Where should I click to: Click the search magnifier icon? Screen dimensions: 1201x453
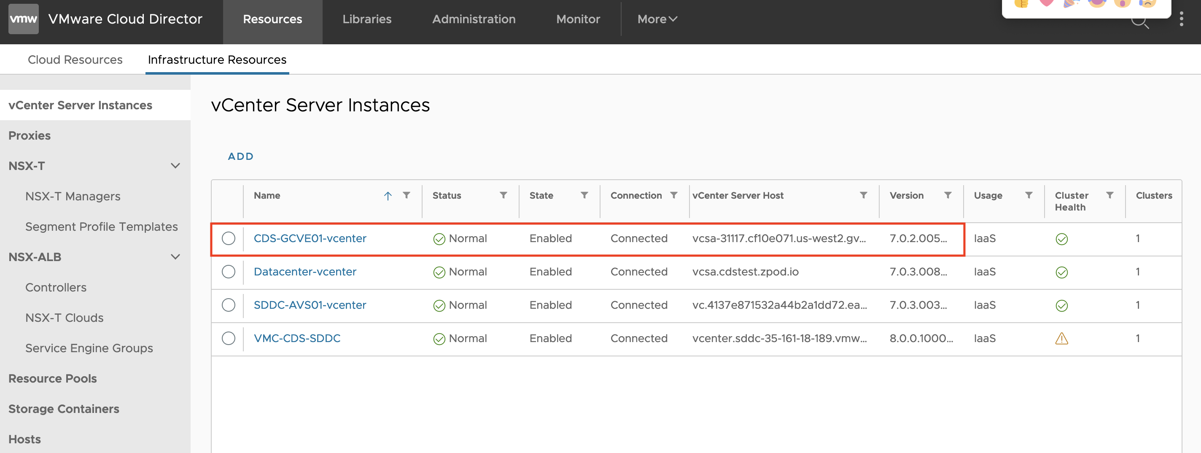(x=1139, y=22)
